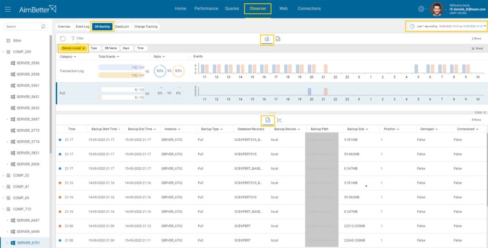The width and height of the screenshot is (488, 248).
Task: Click the Days filter chip
Action: (x=126, y=48)
